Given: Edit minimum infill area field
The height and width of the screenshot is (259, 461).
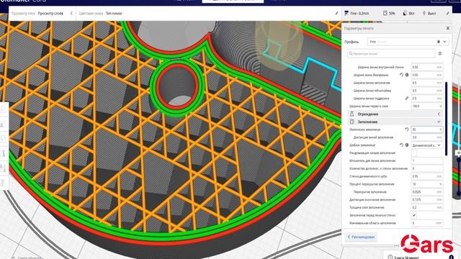Looking at the screenshot, I should pos(427,223).
